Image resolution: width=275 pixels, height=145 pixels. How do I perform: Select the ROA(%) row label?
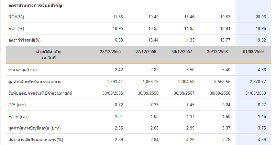point(16,17)
